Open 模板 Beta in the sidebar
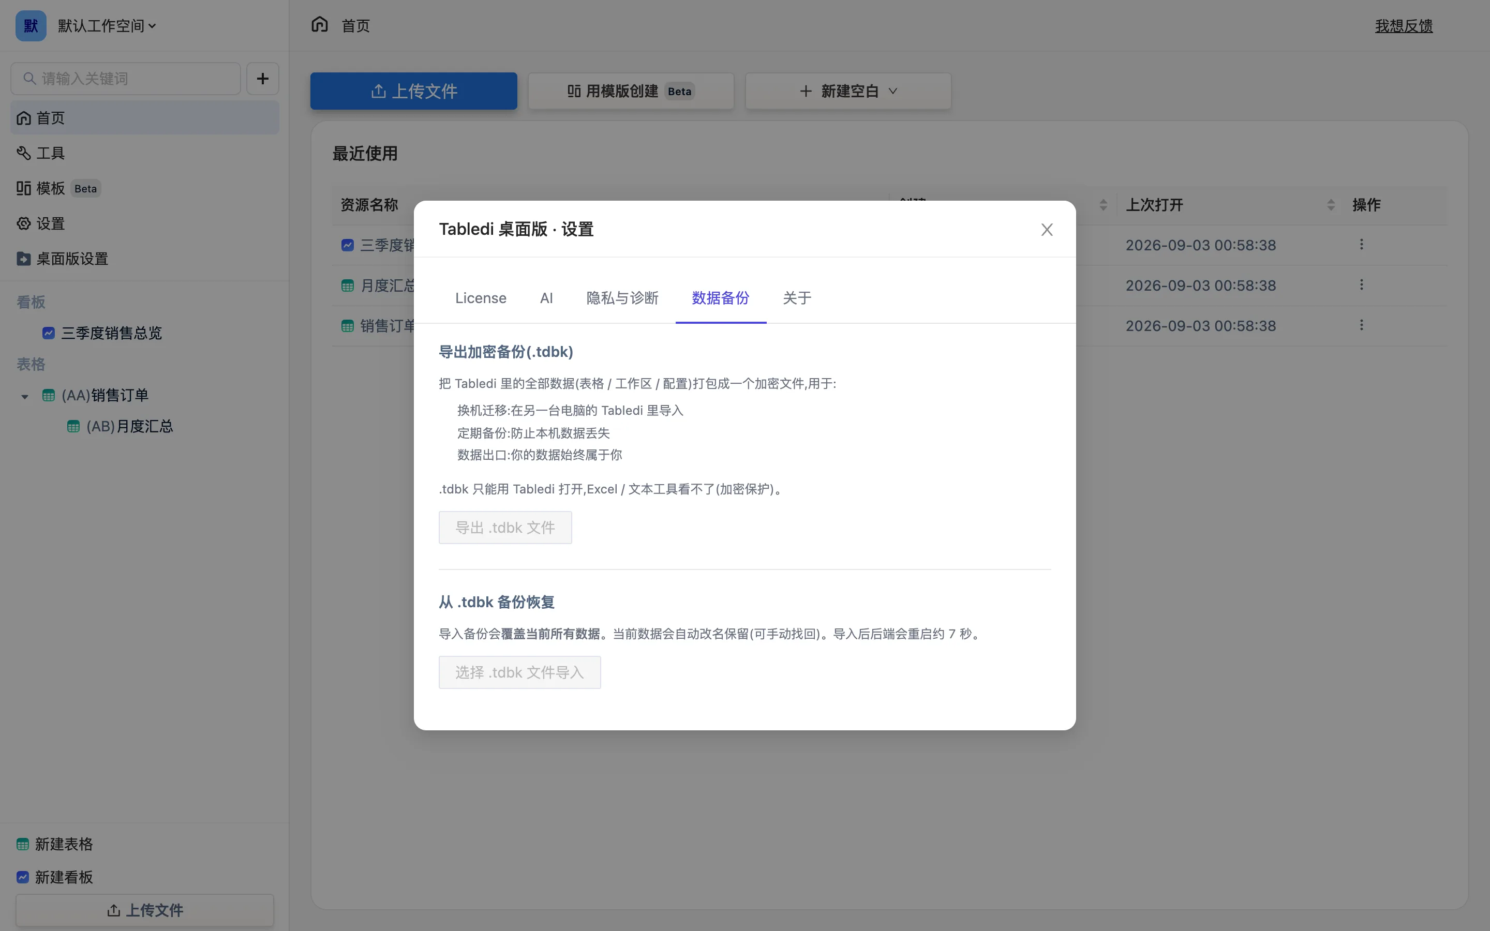Image resolution: width=1490 pixels, height=931 pixels. [145, 188]
